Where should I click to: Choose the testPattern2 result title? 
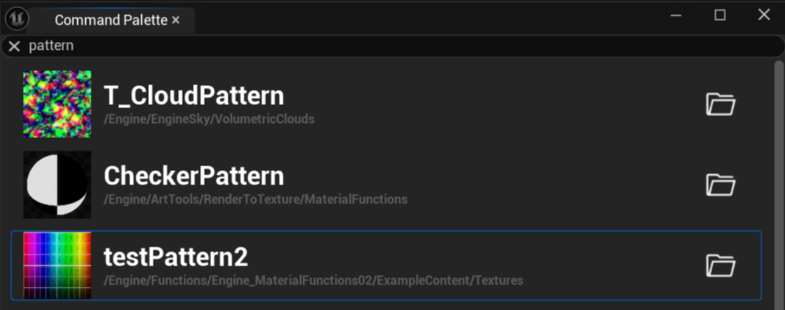pos(176,257)
